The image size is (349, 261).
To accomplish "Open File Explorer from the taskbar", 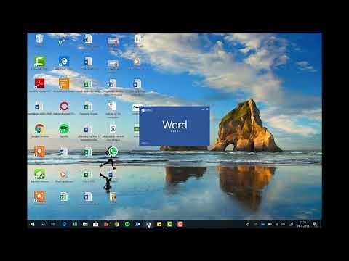I will [85, 224].
